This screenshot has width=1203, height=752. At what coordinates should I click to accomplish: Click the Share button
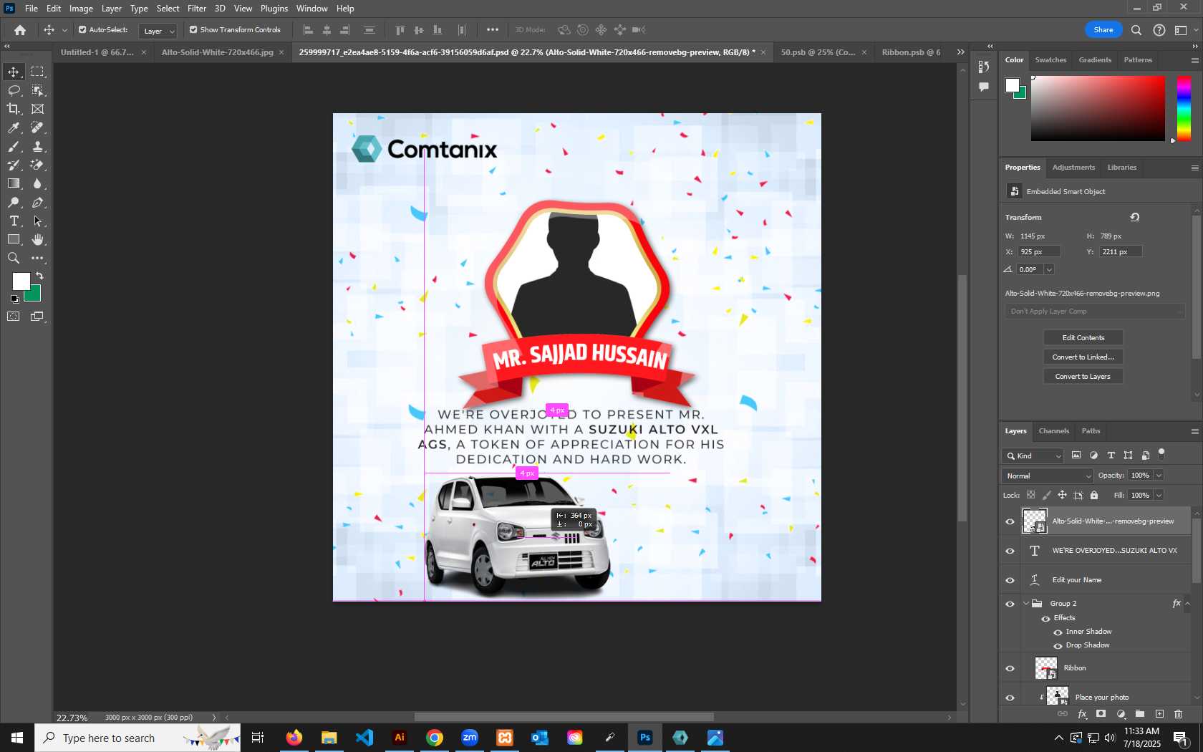1103,30
